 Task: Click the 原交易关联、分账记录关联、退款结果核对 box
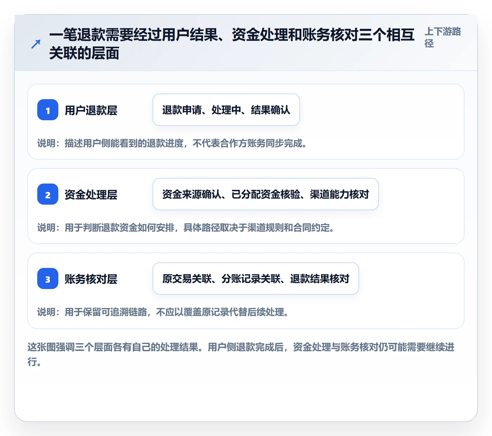(256, 278)
